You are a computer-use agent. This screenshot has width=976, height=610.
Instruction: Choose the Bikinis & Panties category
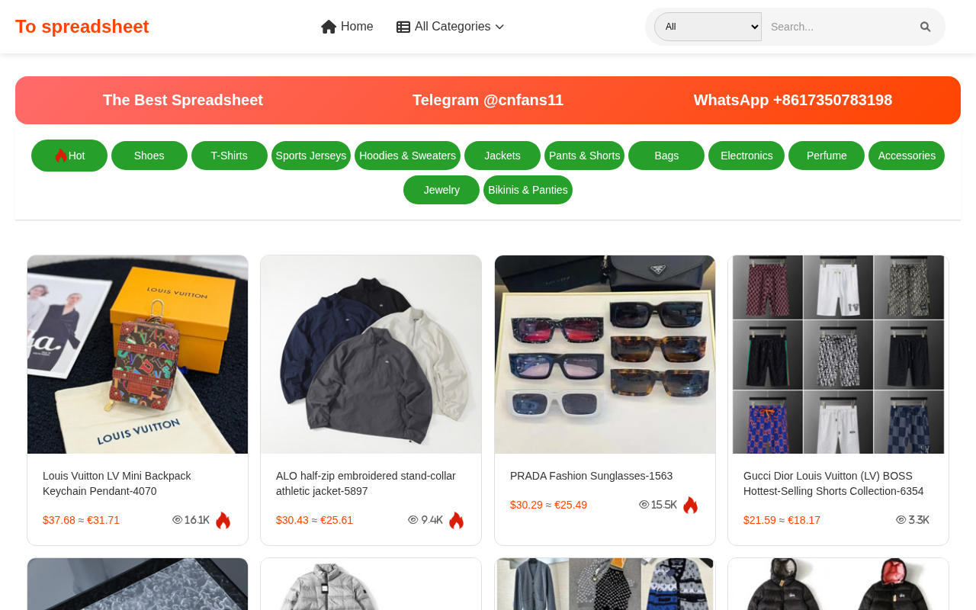point(528,190)
